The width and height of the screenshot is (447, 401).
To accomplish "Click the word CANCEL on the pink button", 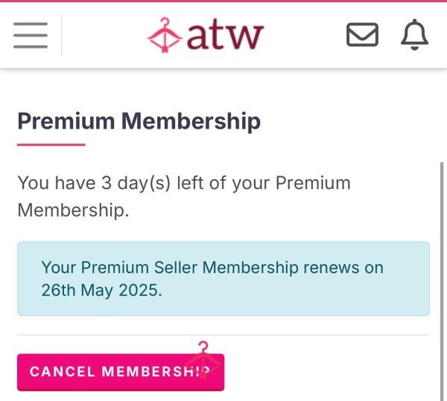I will (x=62, y=372).
